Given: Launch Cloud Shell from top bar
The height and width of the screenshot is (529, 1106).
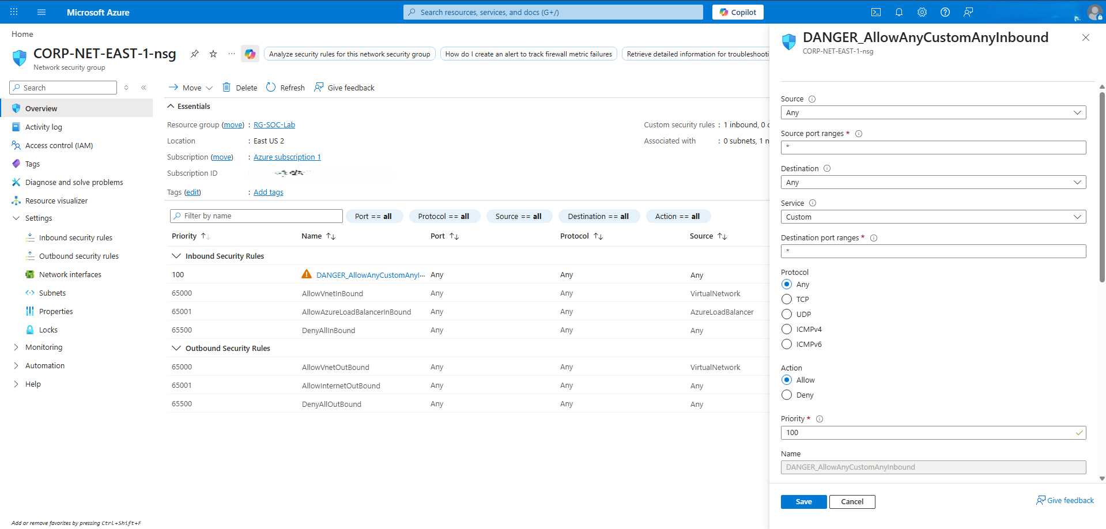Looking at the screenshot, I should point(876,12).
